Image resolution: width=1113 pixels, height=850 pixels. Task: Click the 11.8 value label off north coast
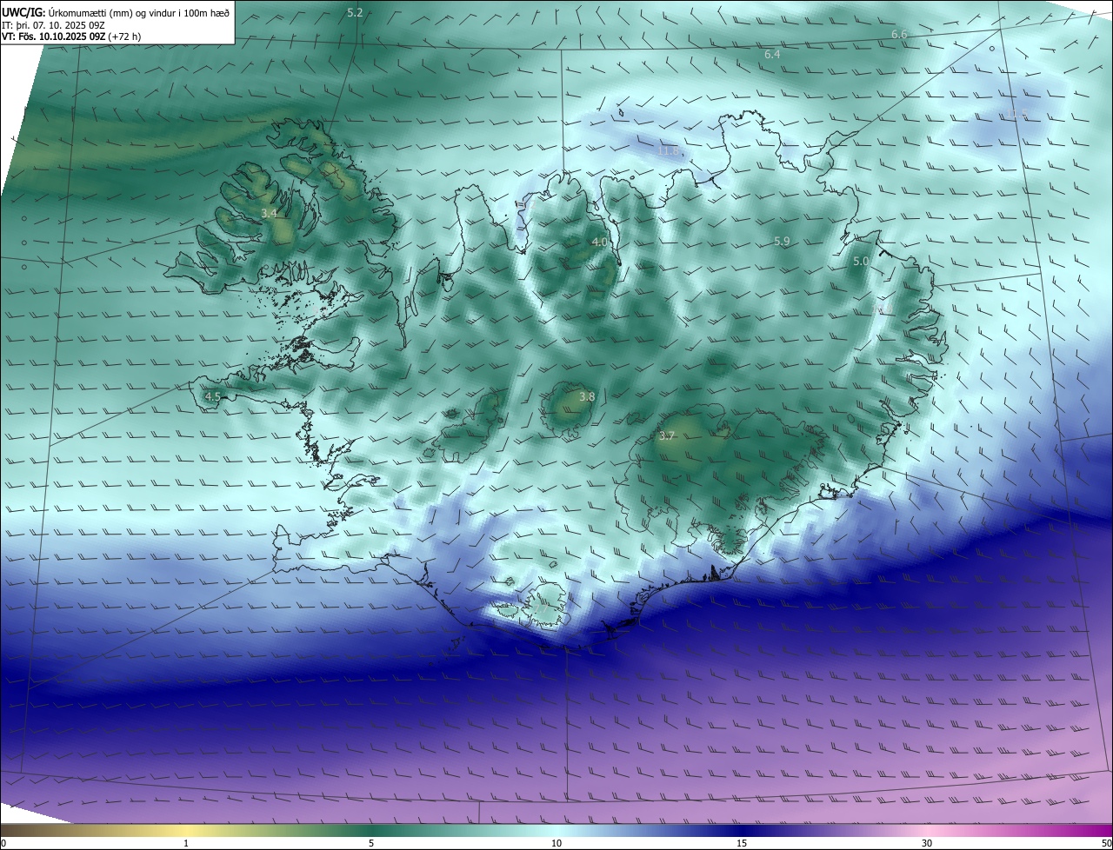[668, 151]
